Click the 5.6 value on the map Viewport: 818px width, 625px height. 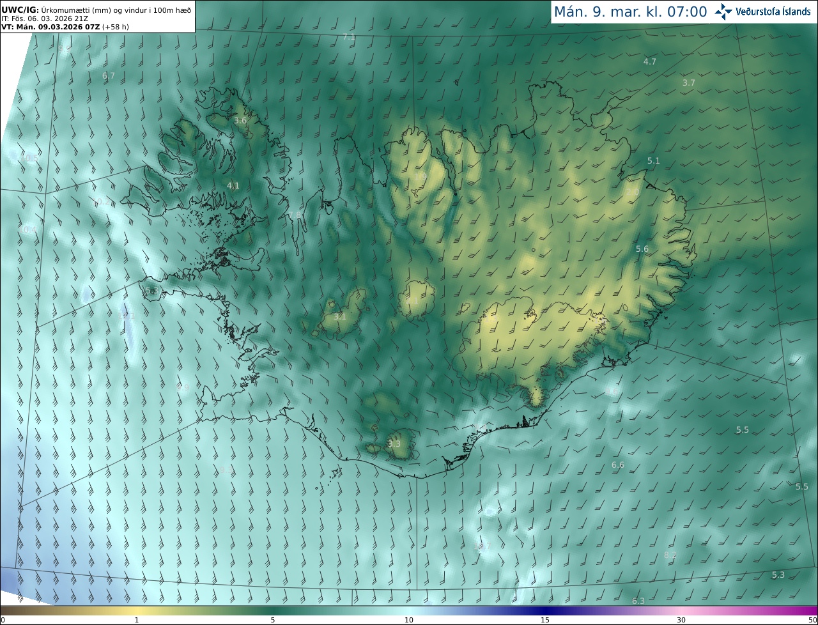pos(642,249)
